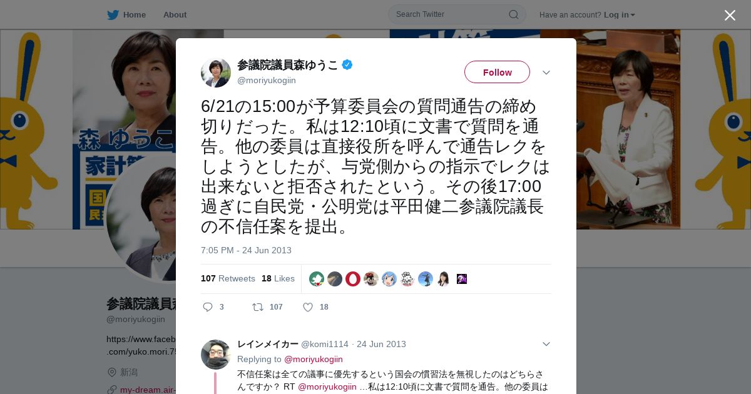View the 107 Retweets list

coord(228,278)
